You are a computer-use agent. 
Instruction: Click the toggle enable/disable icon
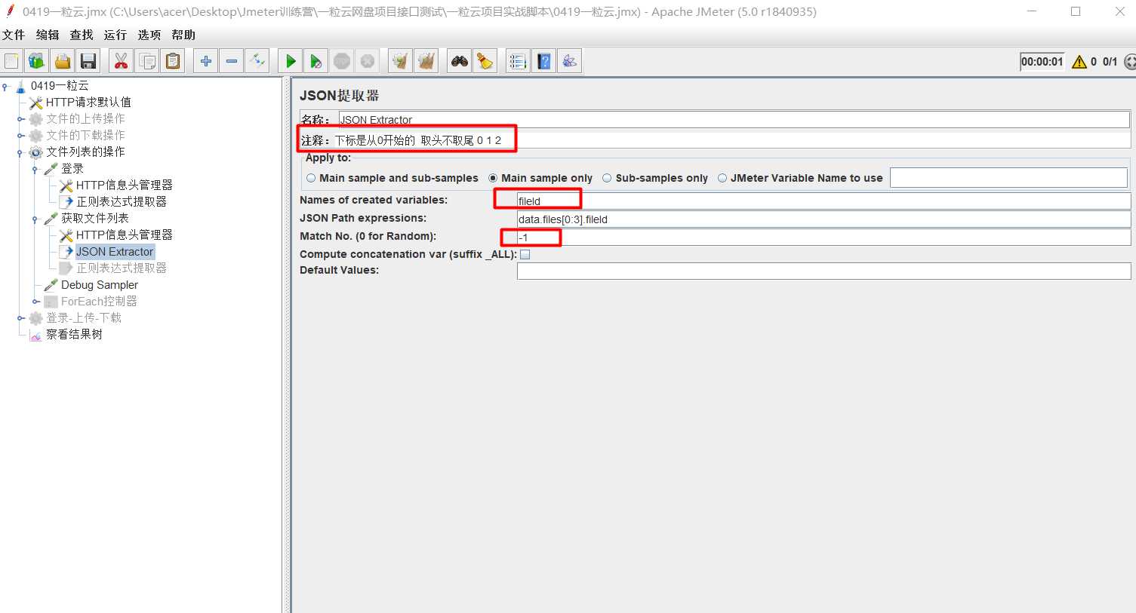(x=257, y=61)
